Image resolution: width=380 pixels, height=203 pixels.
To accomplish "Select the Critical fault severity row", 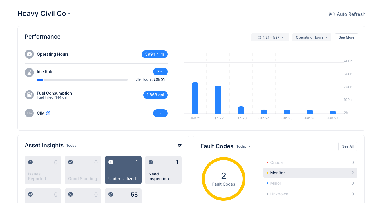I will click(310, 162).
